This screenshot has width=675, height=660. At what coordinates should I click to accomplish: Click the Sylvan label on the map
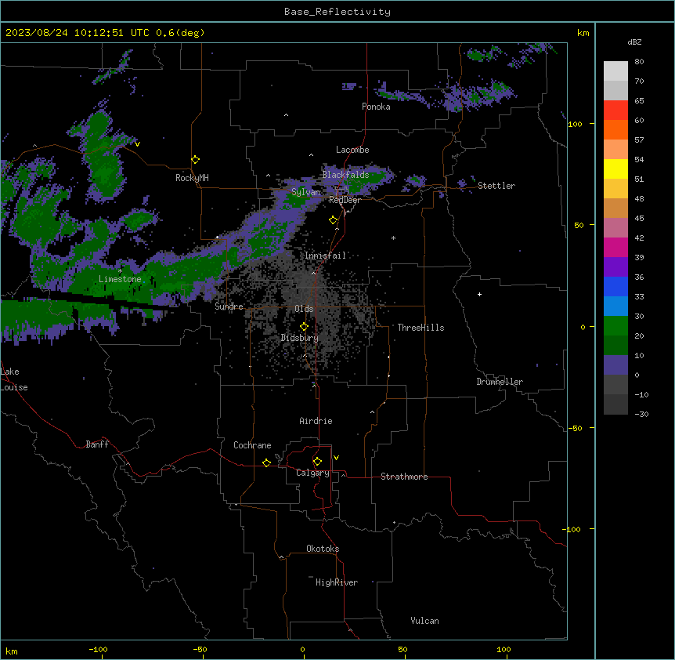point(306,192)
